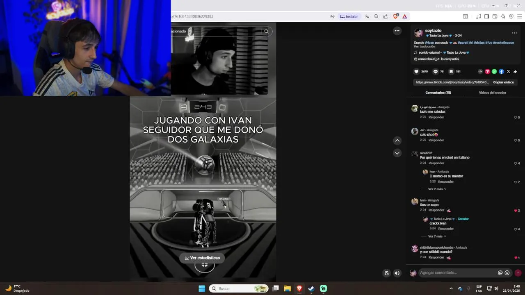Click the Copiar enlace button
The height and width of the screenshot is (295, 525).
coord(503,82)
